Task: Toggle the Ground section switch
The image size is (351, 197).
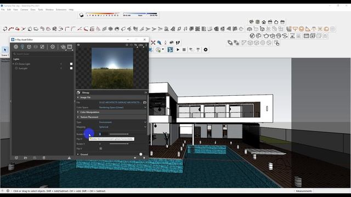Action: coord(140,154)
